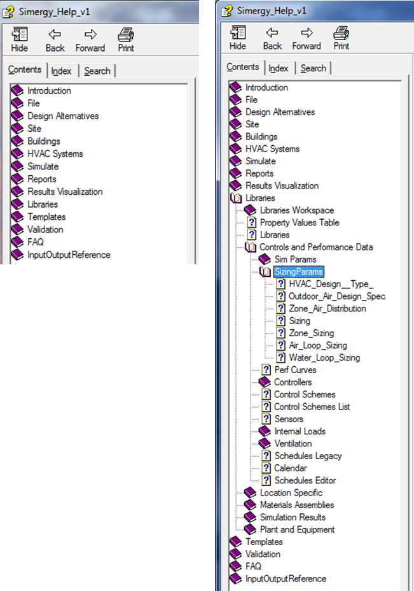This screenshot has height=591, width=414.
Task: Switch to the Index tab in the right window
Action: (278, 68)
